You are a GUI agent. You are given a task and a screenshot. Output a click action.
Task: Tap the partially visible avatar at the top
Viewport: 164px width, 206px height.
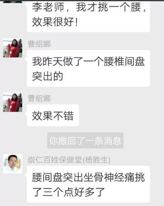(13, 2)
